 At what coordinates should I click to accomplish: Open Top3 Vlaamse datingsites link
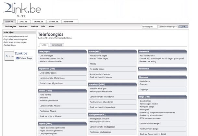click(16, 39)
